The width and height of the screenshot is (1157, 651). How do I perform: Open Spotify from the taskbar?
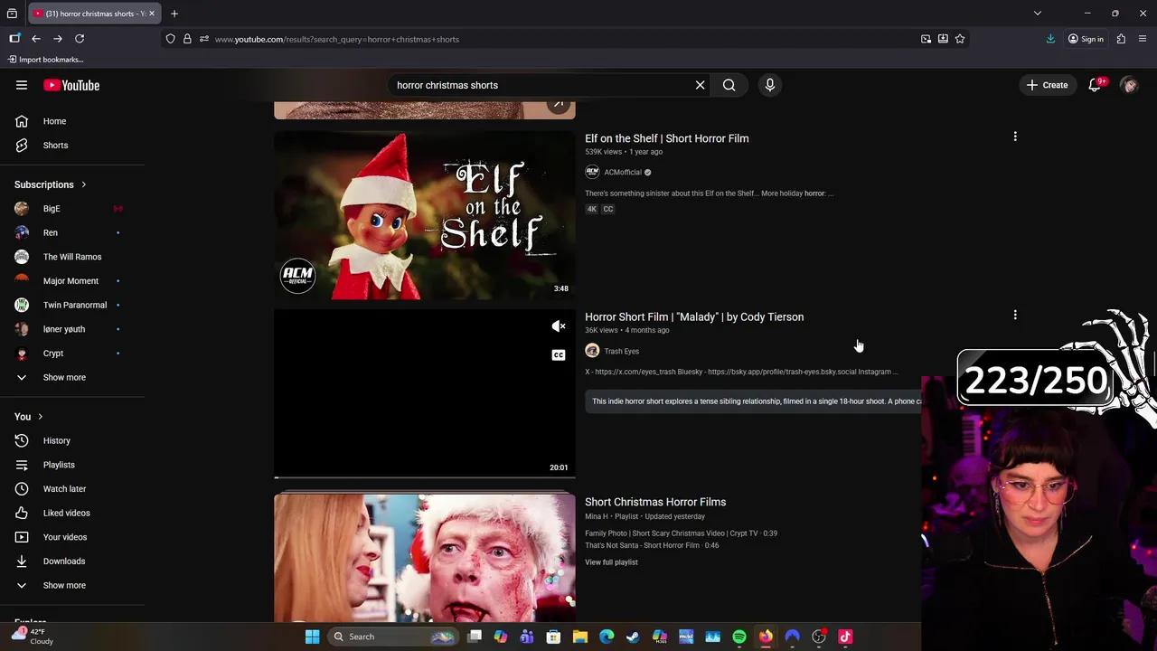739,637
